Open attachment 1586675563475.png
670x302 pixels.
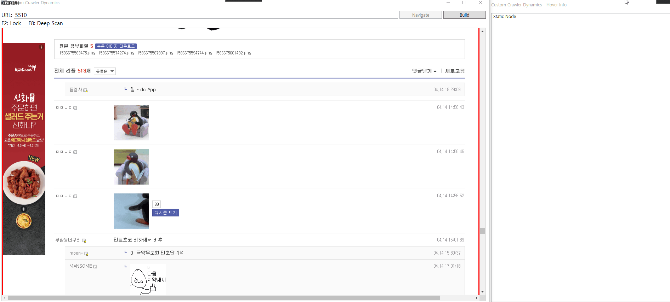pos(78,53)
